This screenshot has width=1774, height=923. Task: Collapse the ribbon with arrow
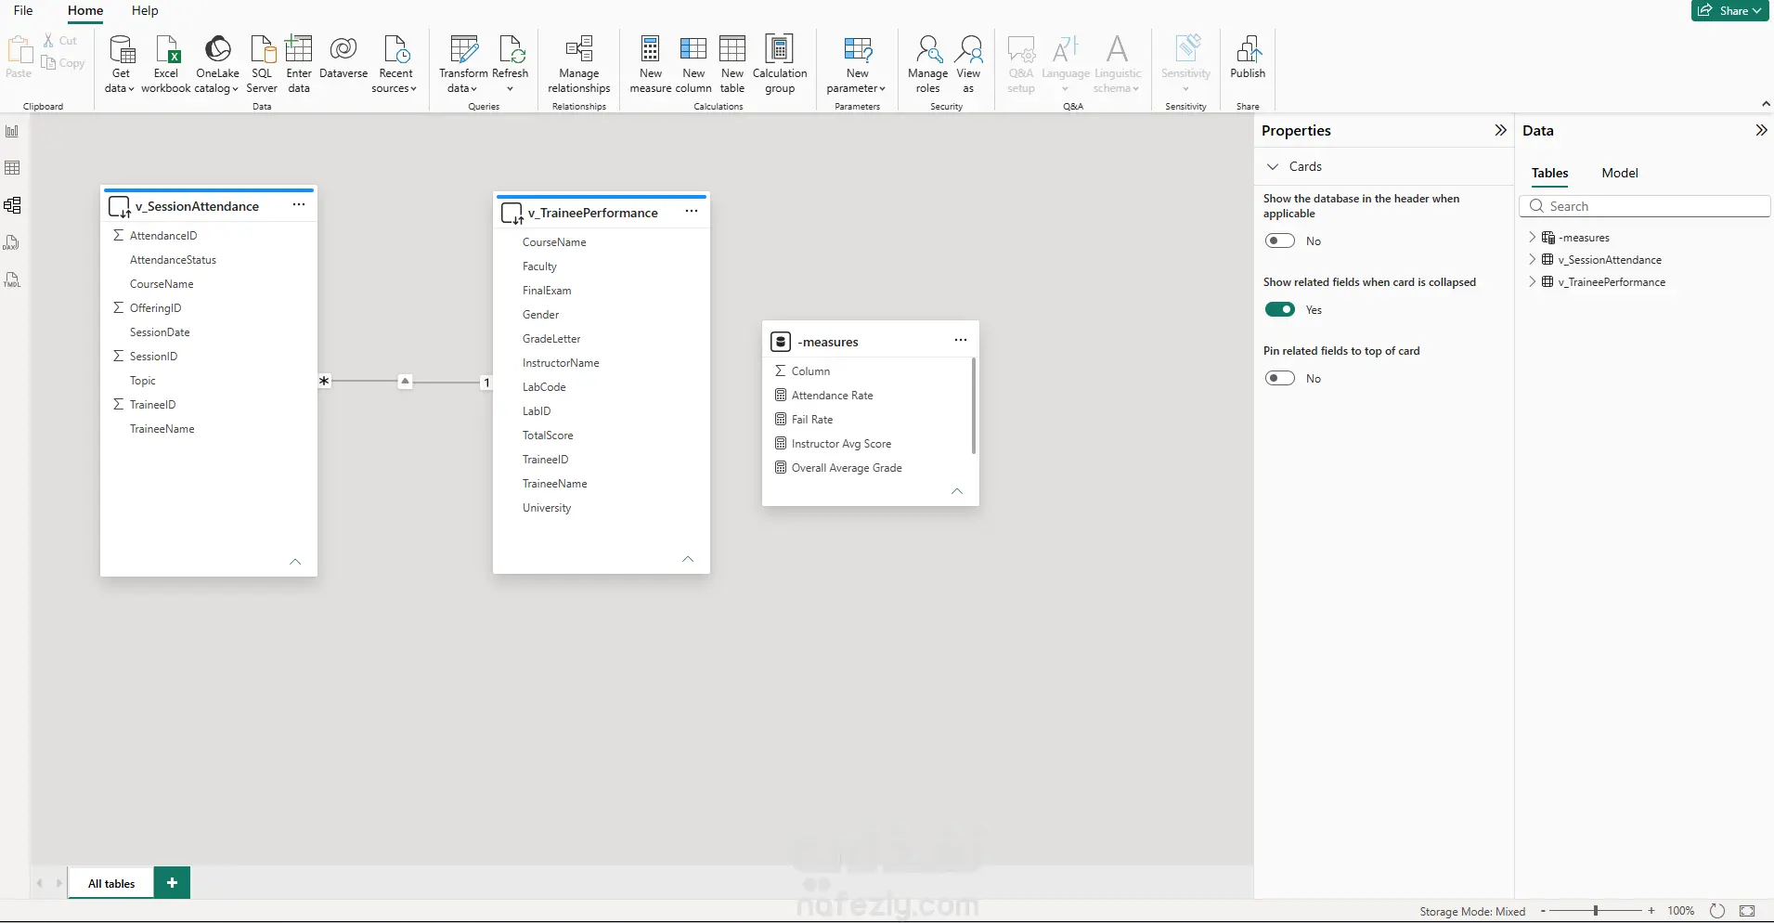1766,104
